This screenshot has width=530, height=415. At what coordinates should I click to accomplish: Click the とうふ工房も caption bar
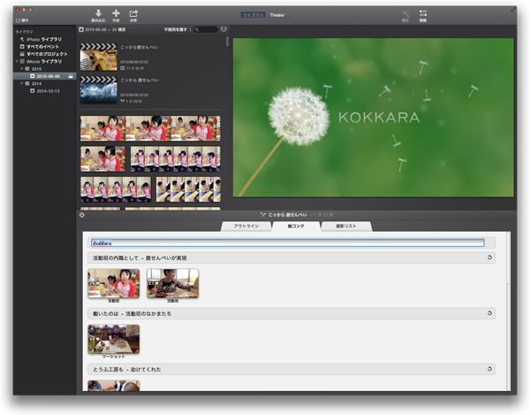point(291,369)
